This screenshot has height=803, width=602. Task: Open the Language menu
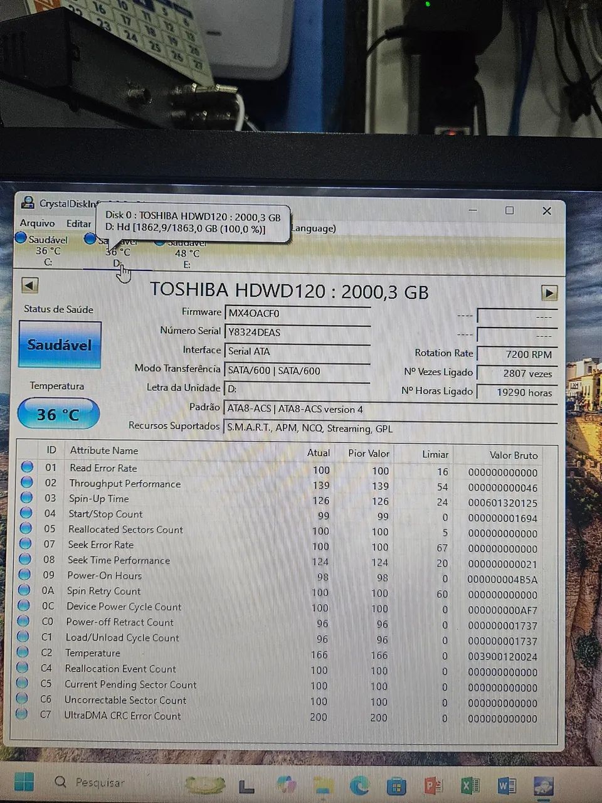click(x=314, y=228)
